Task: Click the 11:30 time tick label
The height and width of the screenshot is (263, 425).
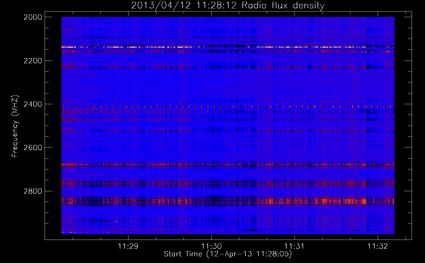Action: (211, 246)
